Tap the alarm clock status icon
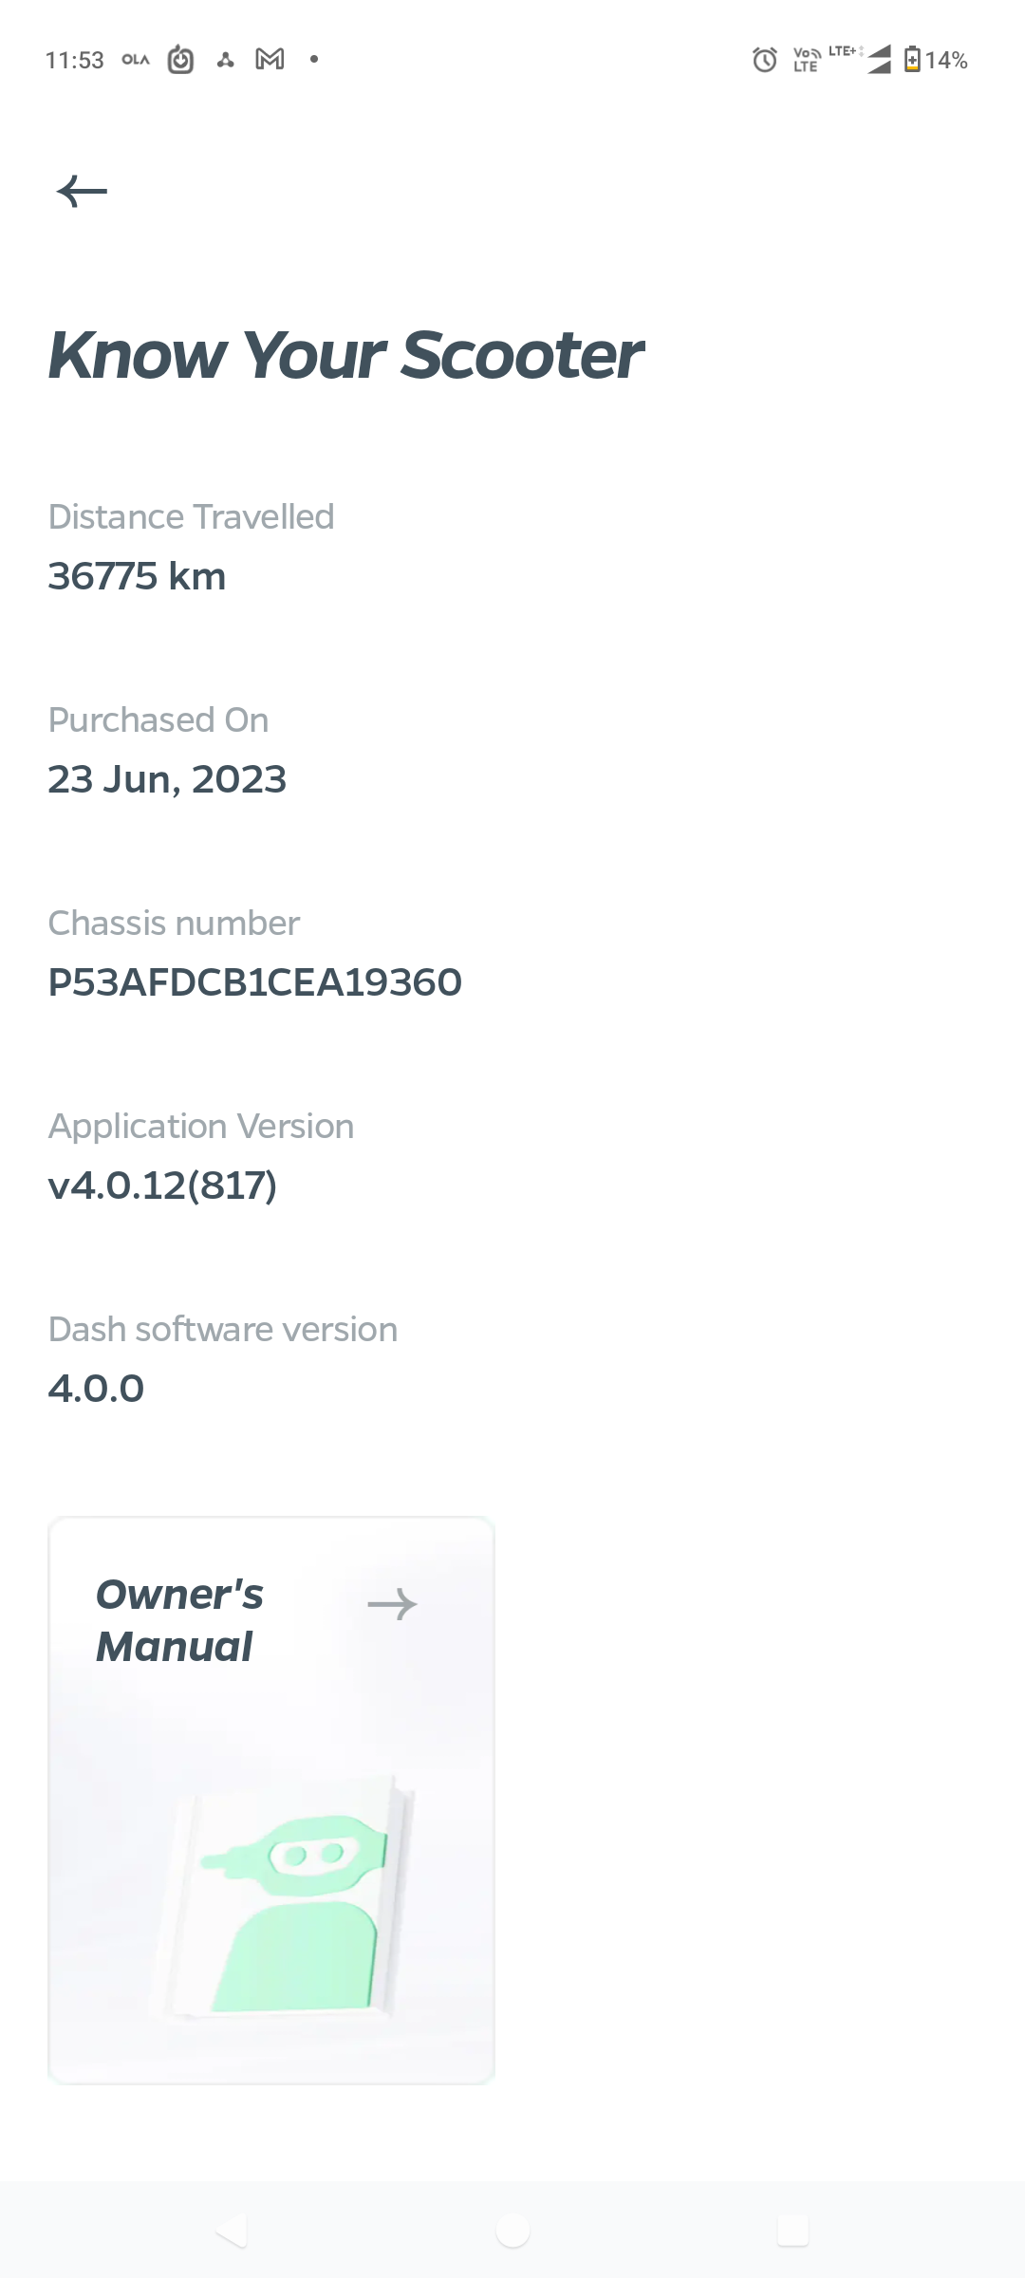The image size is (1025, 2278). pos(765,60)
